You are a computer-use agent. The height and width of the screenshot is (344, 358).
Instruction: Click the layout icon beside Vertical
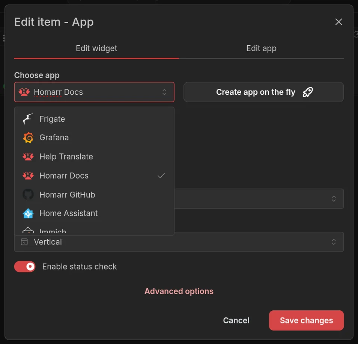click(24, 242)
